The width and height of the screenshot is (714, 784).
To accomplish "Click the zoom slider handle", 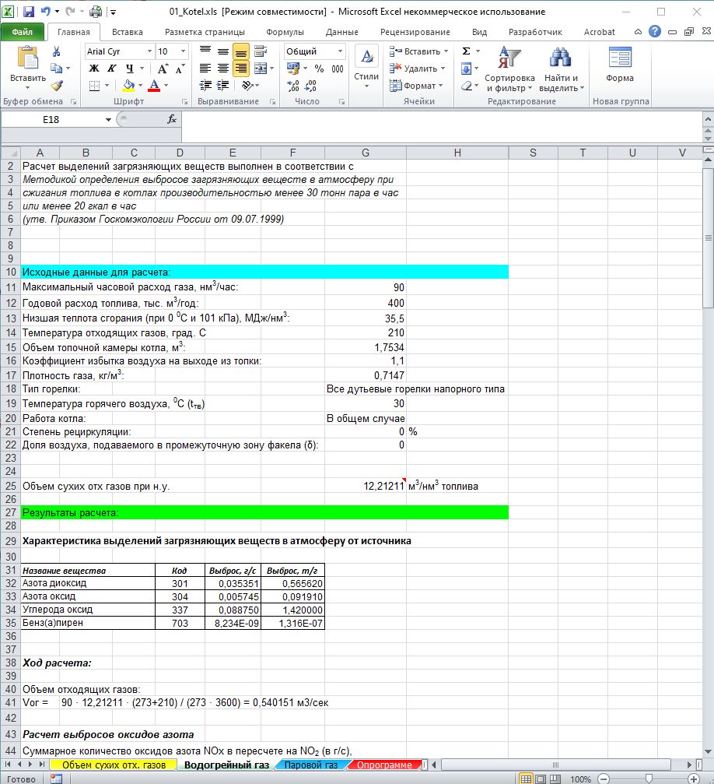I will (649, 779).
